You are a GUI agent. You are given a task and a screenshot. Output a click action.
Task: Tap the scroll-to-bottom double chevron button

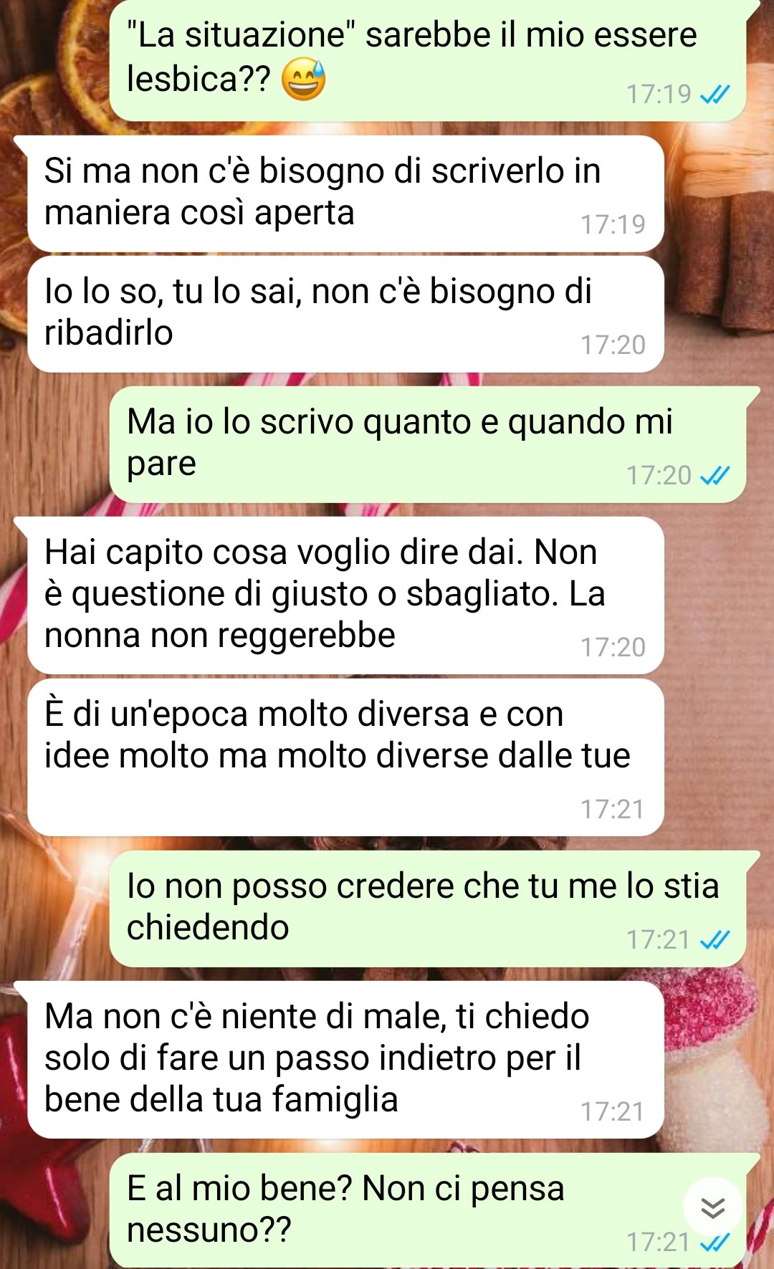[712, 1208]
